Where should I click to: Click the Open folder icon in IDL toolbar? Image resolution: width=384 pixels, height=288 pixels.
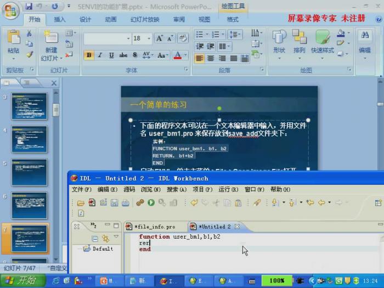click(x=81, y=203)
